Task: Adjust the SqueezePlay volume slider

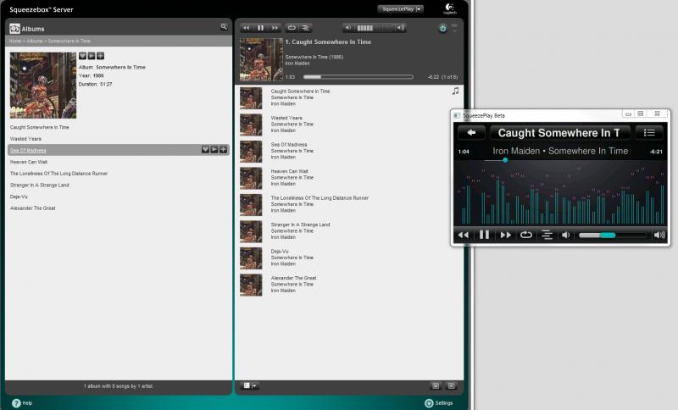Action: coord(611,235)
